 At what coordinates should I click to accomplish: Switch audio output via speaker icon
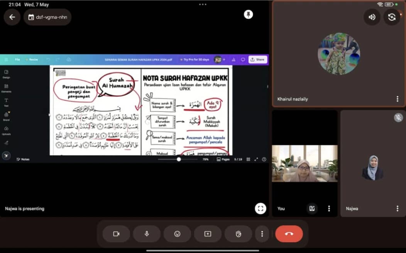pos(372,17)
